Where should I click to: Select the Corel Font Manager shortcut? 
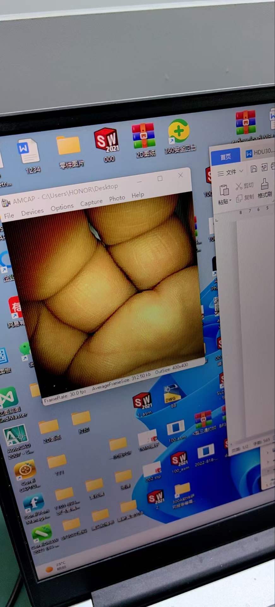35,508
